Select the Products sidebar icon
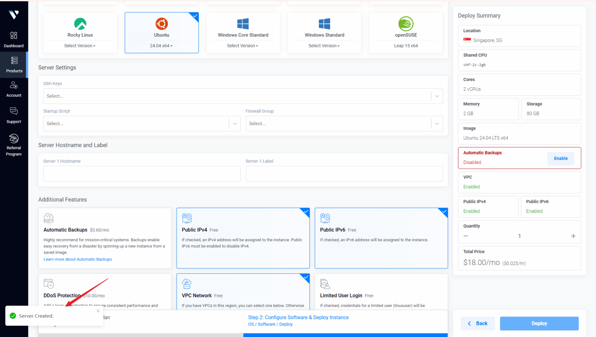The image size is (596, 337). 14,65
